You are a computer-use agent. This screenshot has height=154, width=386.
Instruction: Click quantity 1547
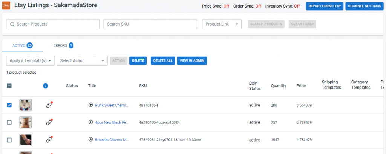click(275, 140)
